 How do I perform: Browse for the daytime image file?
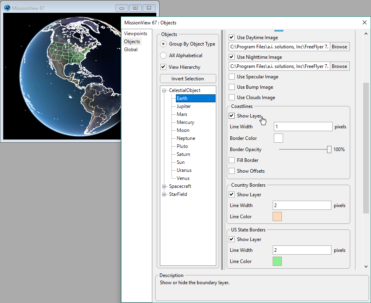point(339,47)
